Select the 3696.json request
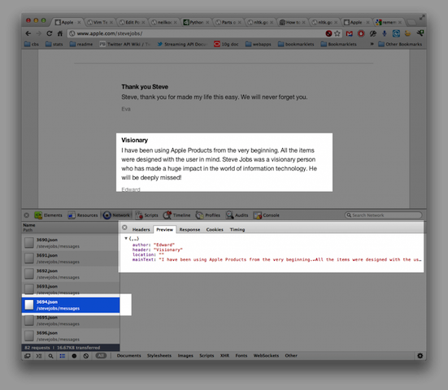 click(71, 336)
